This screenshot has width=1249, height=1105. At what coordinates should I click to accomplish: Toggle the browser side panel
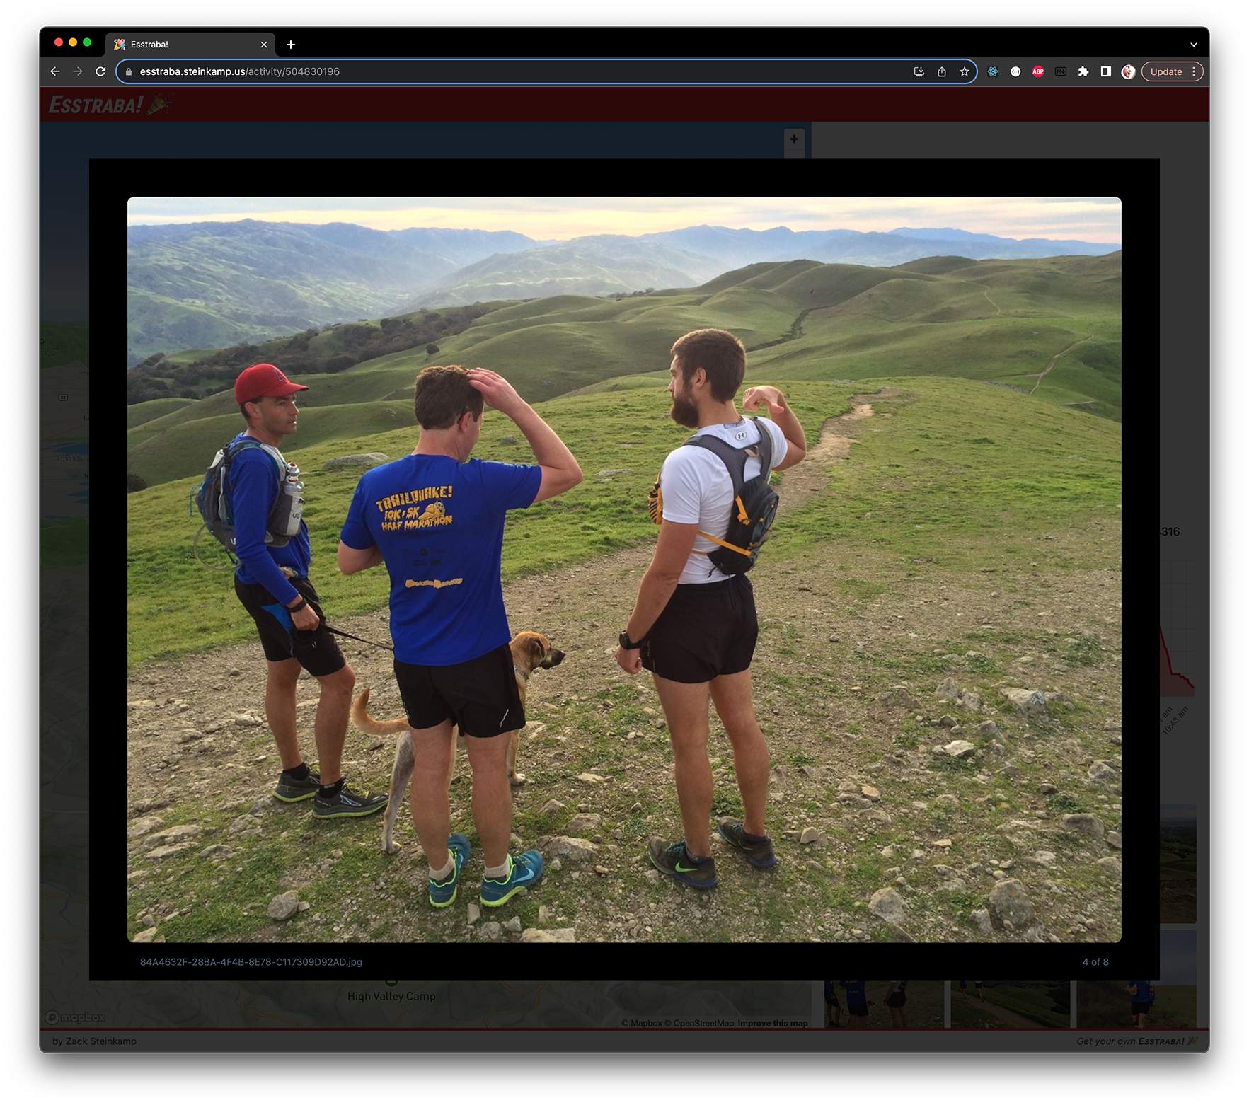click(1105, 71)
